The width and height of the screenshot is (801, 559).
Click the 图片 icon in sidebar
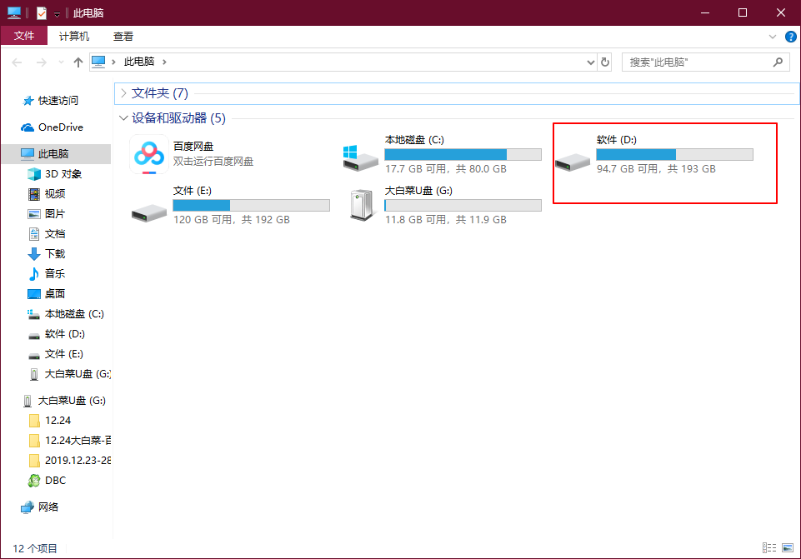coord(33,214)
